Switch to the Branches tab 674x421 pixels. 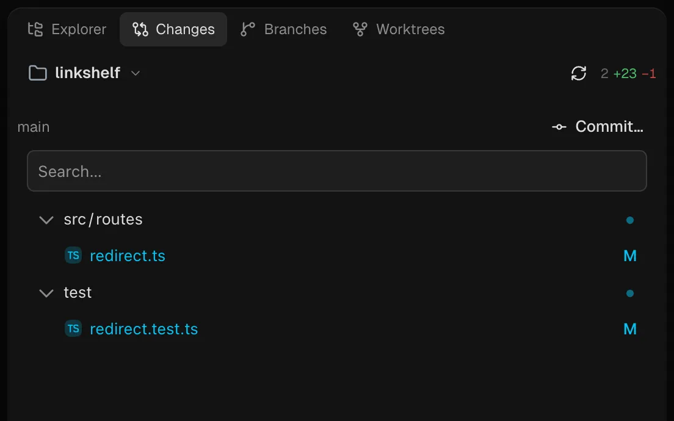point(283,29)
